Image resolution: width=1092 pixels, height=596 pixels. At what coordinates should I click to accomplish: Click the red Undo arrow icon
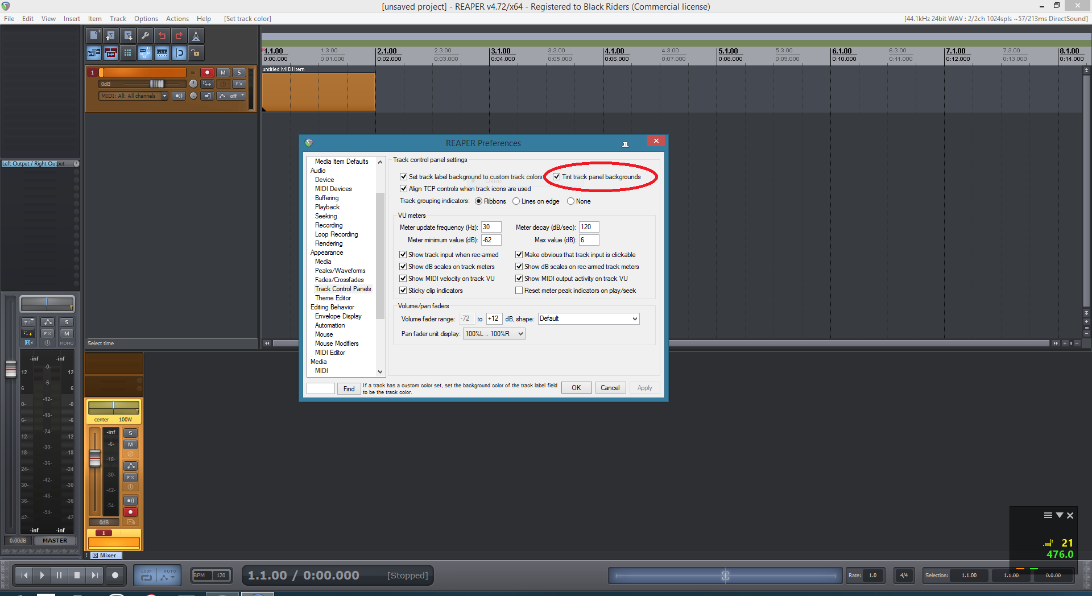(162, 36)
